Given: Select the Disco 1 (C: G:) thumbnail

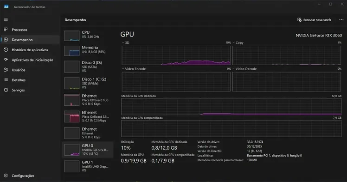Looking at the screenshot, I should point(72,83).
